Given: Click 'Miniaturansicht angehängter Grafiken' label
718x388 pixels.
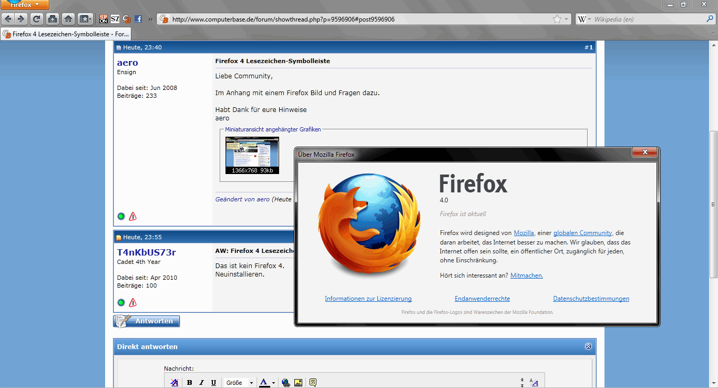Looking at the screenshot, I should coord(273,129).
